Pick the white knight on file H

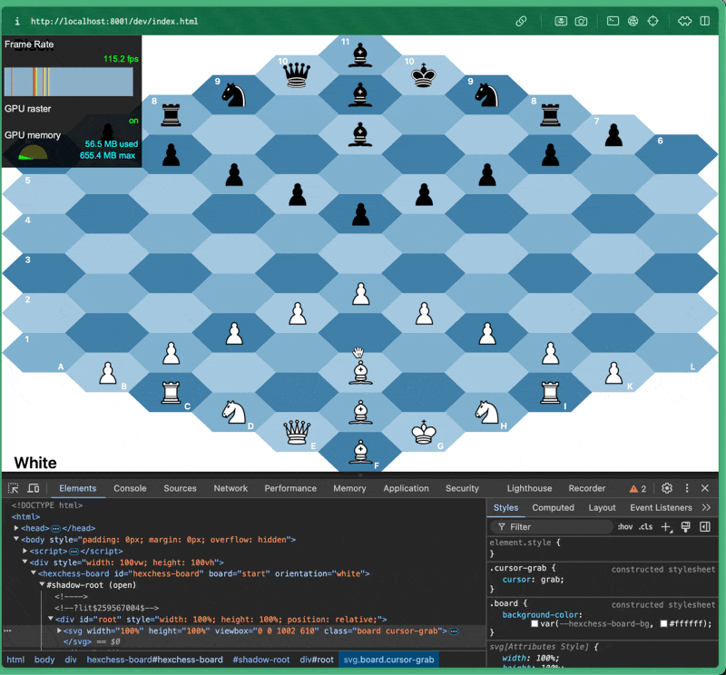(x=487, y=412)
